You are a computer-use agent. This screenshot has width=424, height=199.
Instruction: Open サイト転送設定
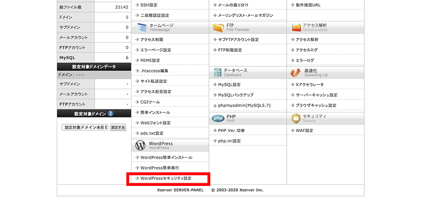153,81
